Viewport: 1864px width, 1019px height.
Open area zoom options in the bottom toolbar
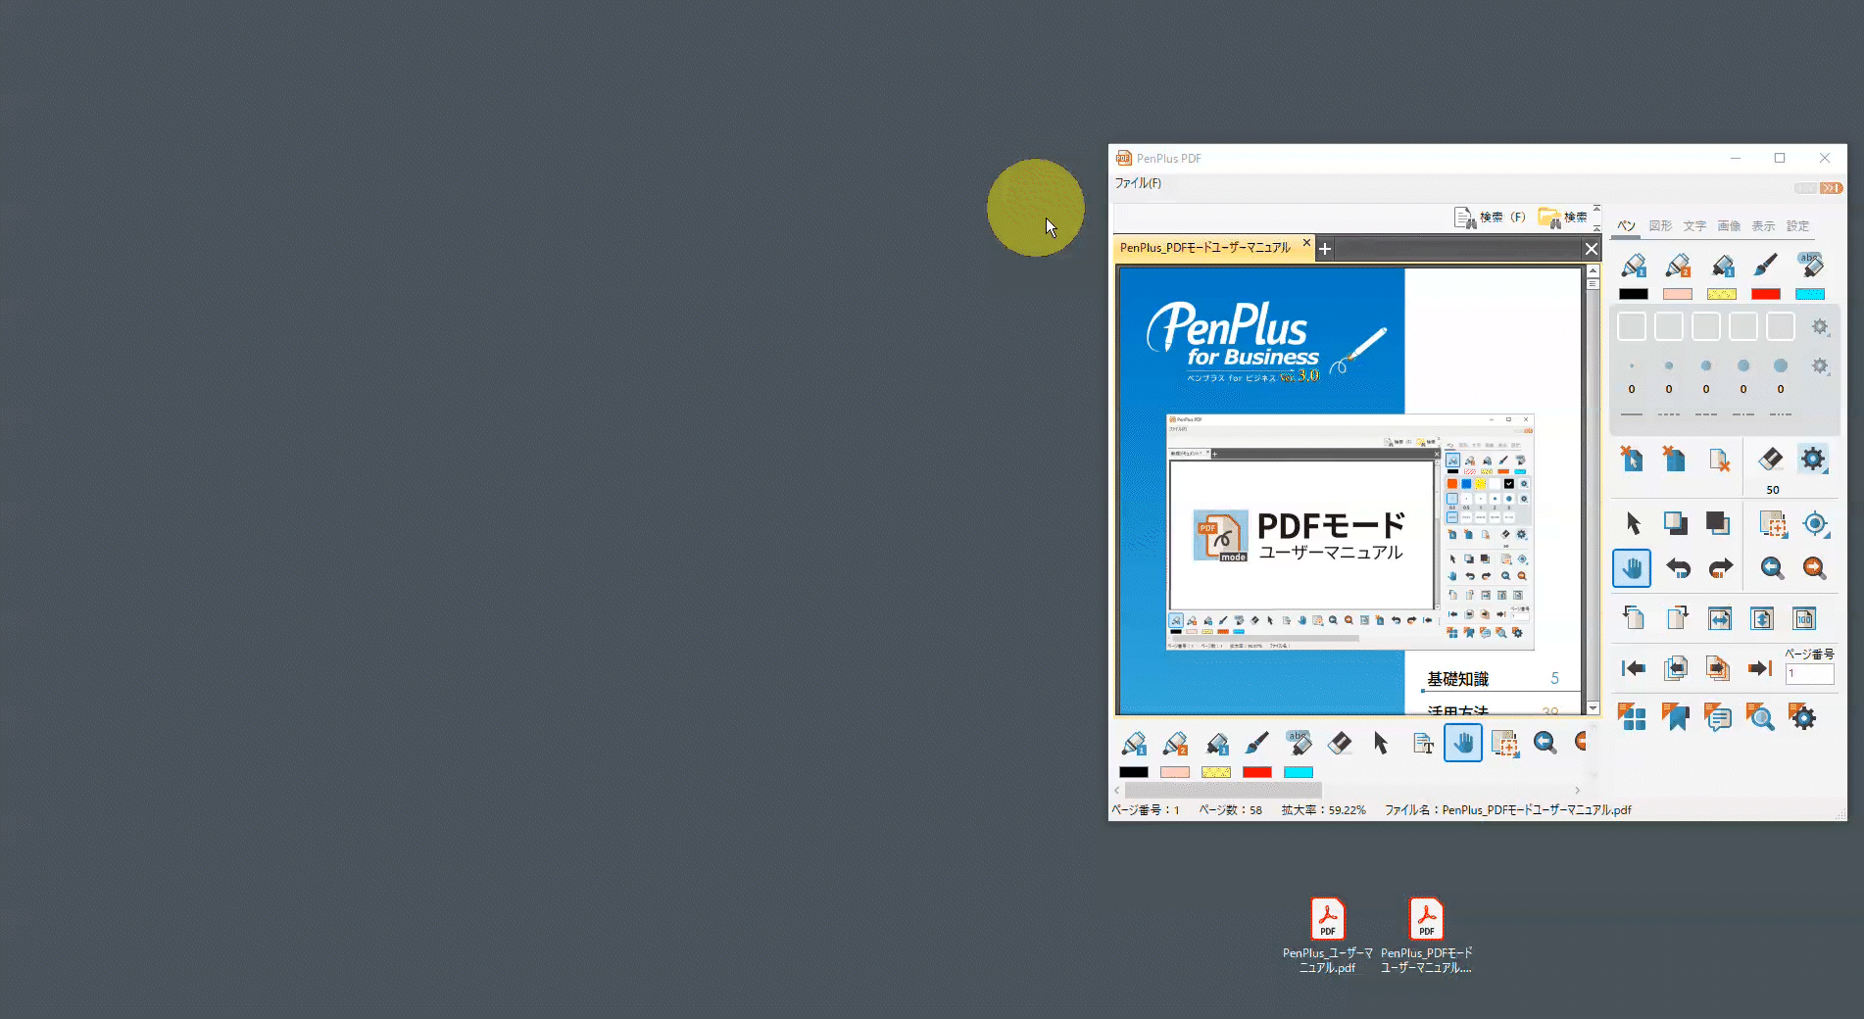tap(1505, 744)
